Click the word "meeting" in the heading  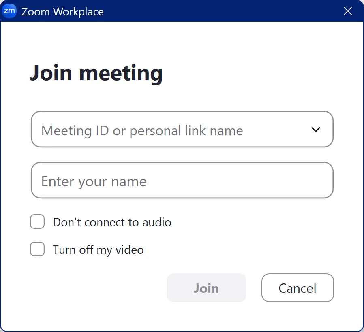pos(121,74)
